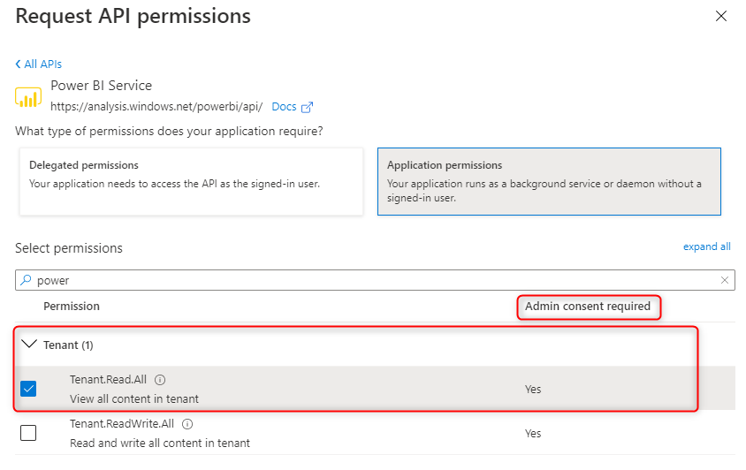This screenshot has height=470, width=746.
Task: Collapse the Tenant group chevron
Action: 29,345
